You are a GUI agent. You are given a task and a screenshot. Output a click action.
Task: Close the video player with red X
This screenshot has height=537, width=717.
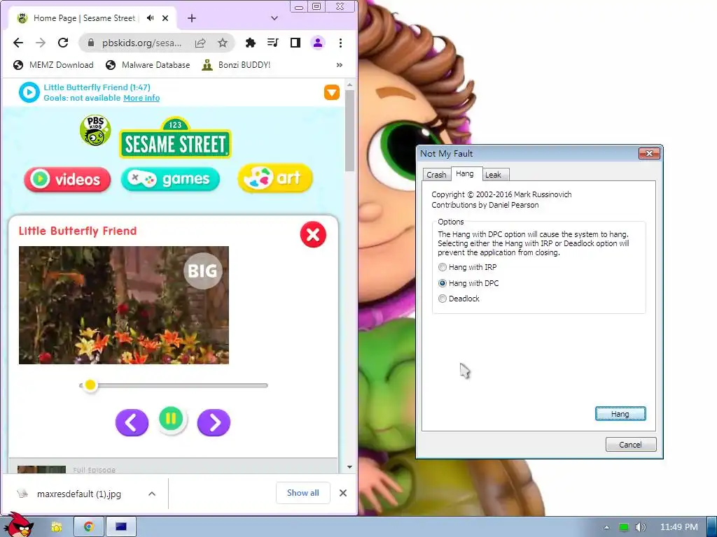click(313, 235)
